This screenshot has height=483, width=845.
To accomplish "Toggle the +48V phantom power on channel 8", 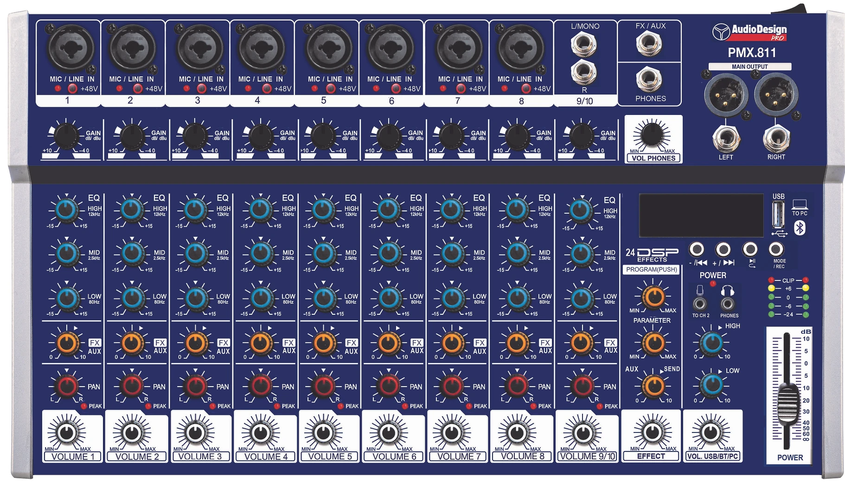I will (x=525, y=89).
